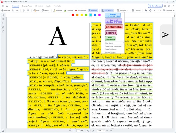Click the New Task button

(x=6, y=10)
